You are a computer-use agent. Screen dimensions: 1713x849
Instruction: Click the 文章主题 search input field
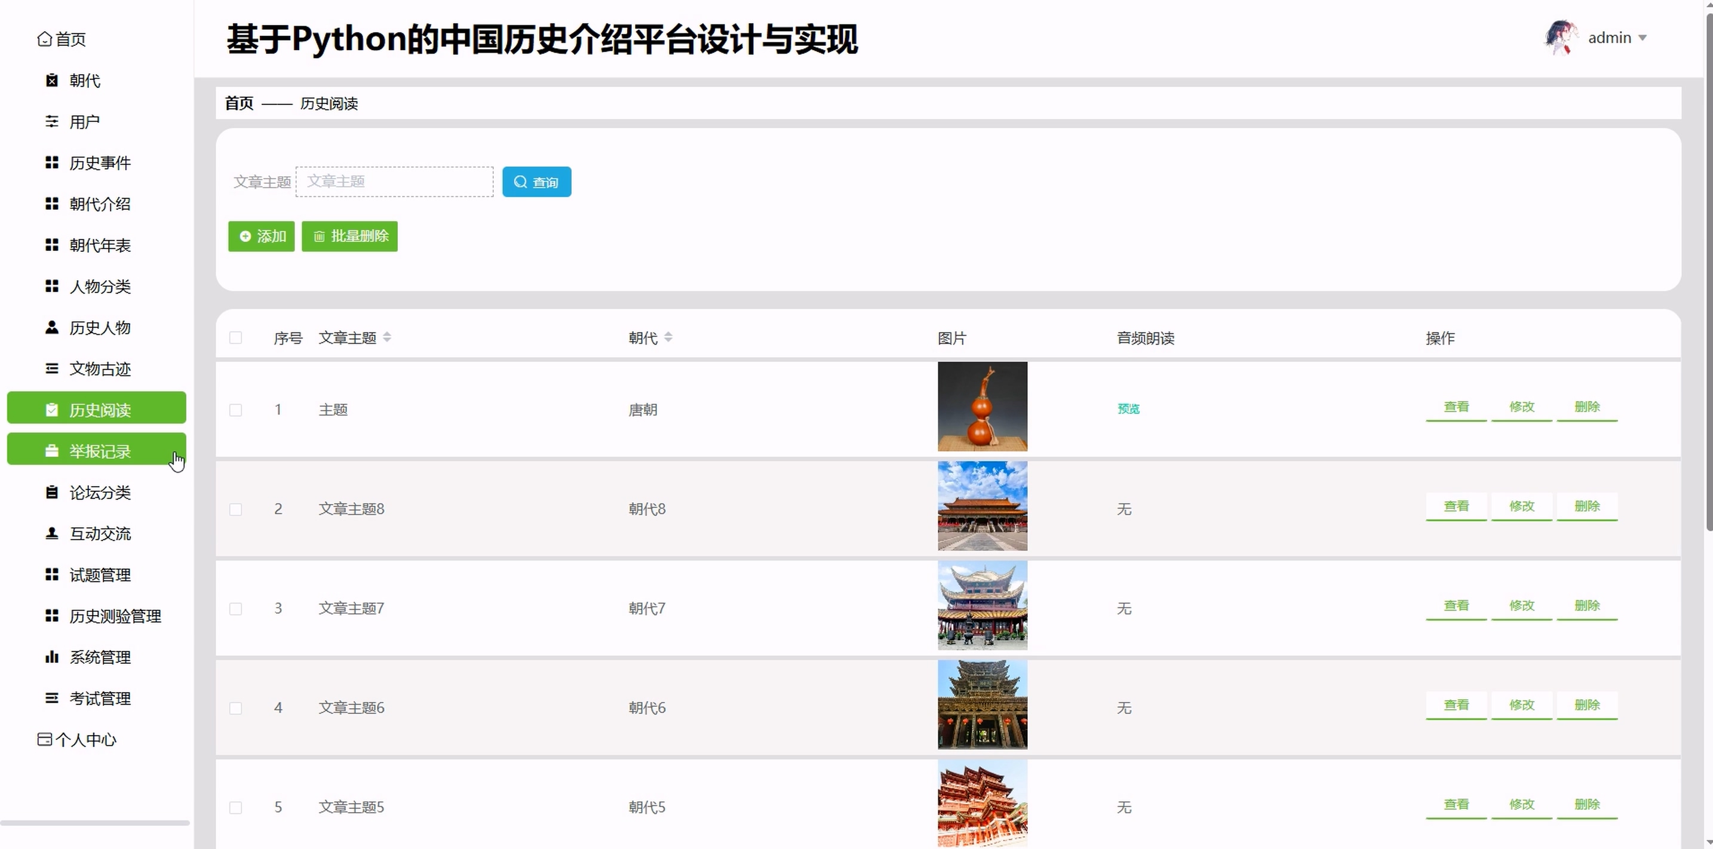click(x=394, y=182)
